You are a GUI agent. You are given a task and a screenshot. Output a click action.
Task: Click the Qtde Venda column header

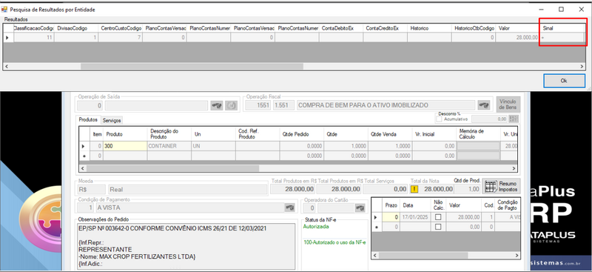point(390,134)
